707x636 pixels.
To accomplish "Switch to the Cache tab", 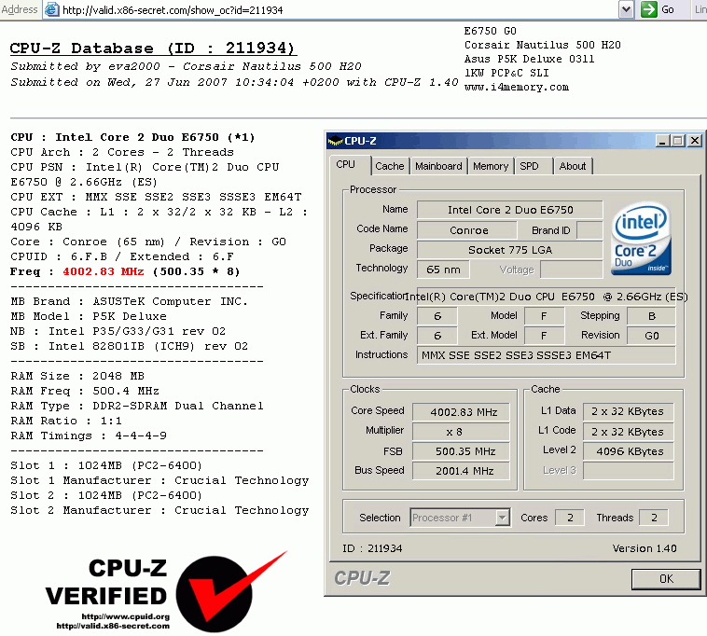I will click(x=390, y=166).
